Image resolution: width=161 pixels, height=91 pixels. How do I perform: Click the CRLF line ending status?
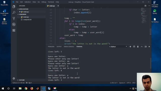[134, 83]
